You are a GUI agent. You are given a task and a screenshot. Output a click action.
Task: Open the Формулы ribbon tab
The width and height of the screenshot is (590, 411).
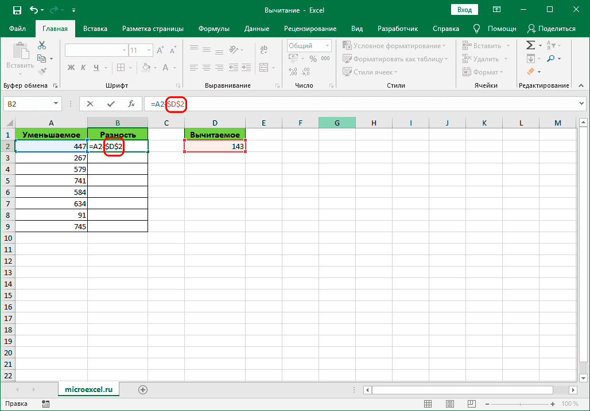(214, 28)
